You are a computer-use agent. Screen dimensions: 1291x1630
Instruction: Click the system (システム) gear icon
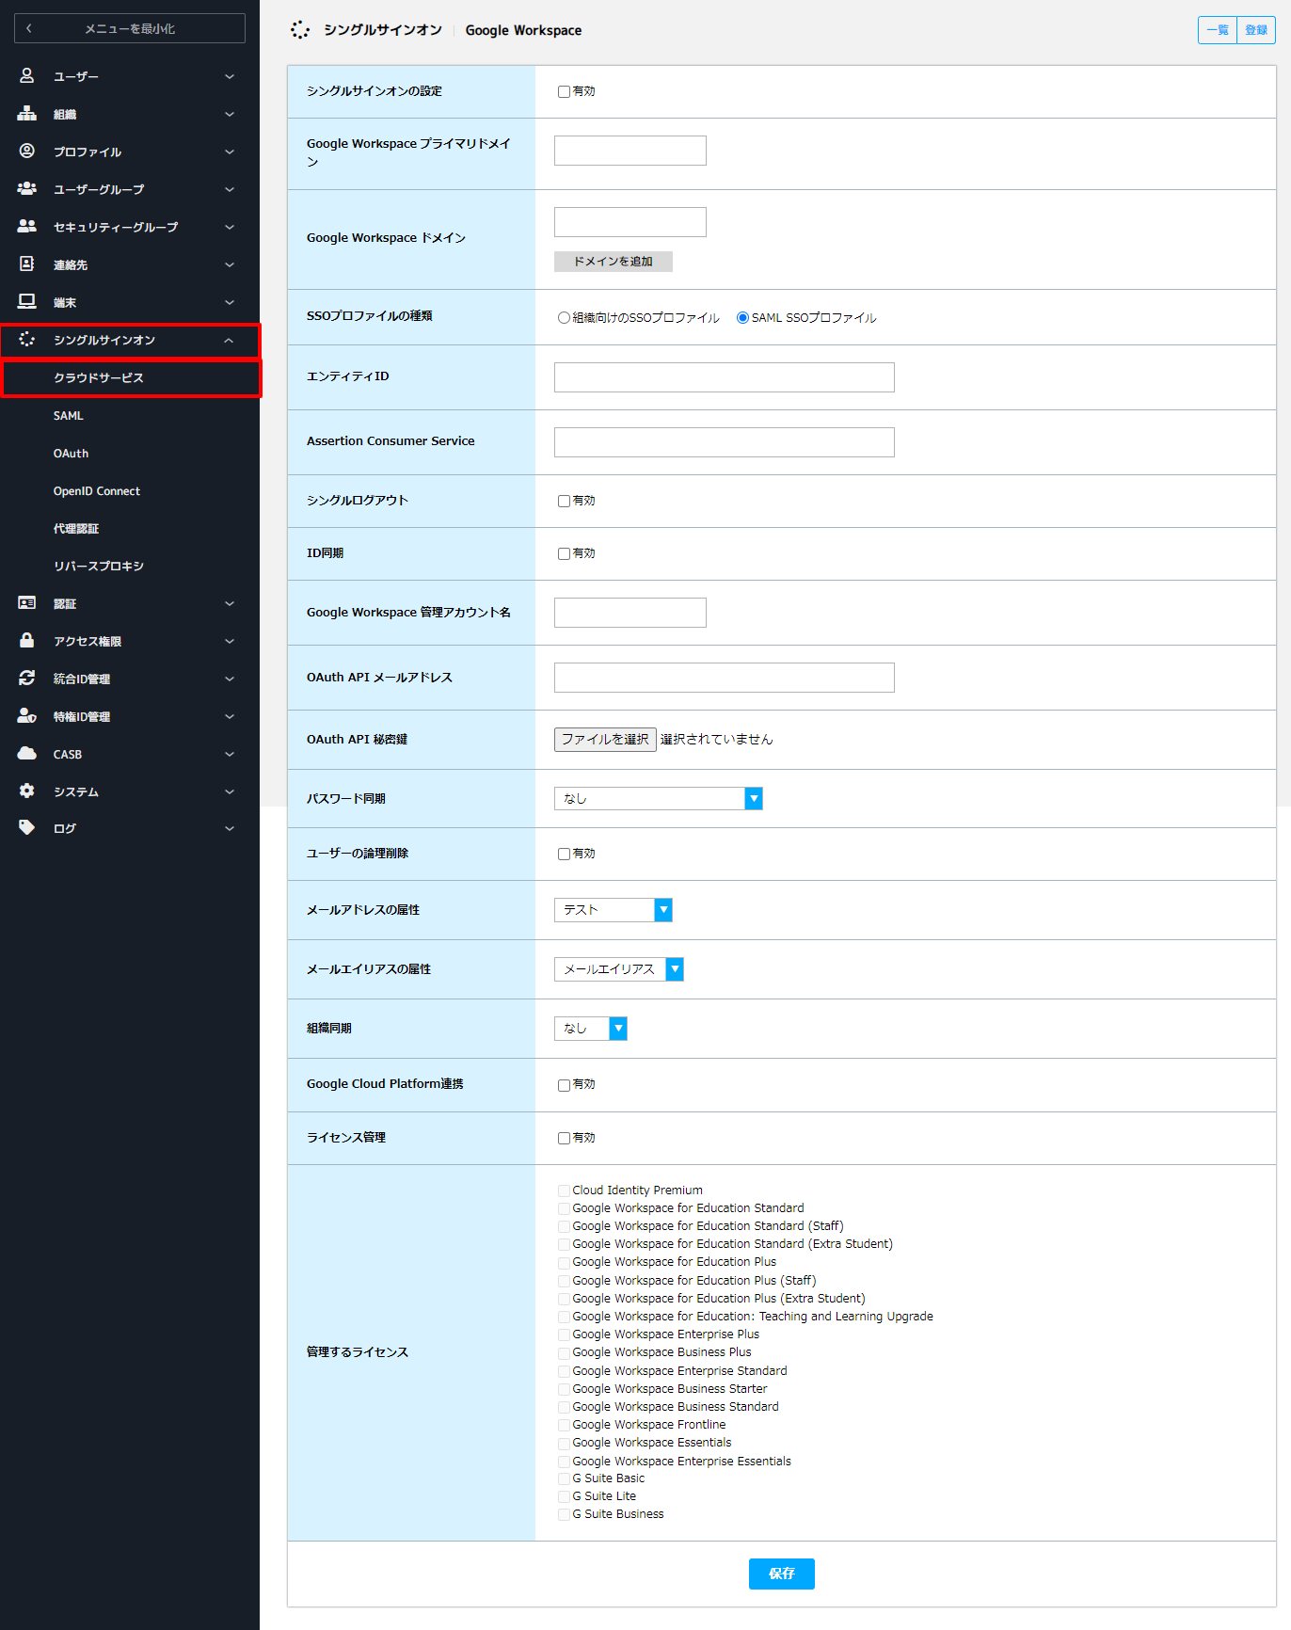27,791
